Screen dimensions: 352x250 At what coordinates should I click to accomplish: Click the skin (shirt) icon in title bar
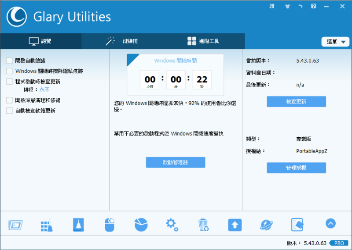coord(288,6)
